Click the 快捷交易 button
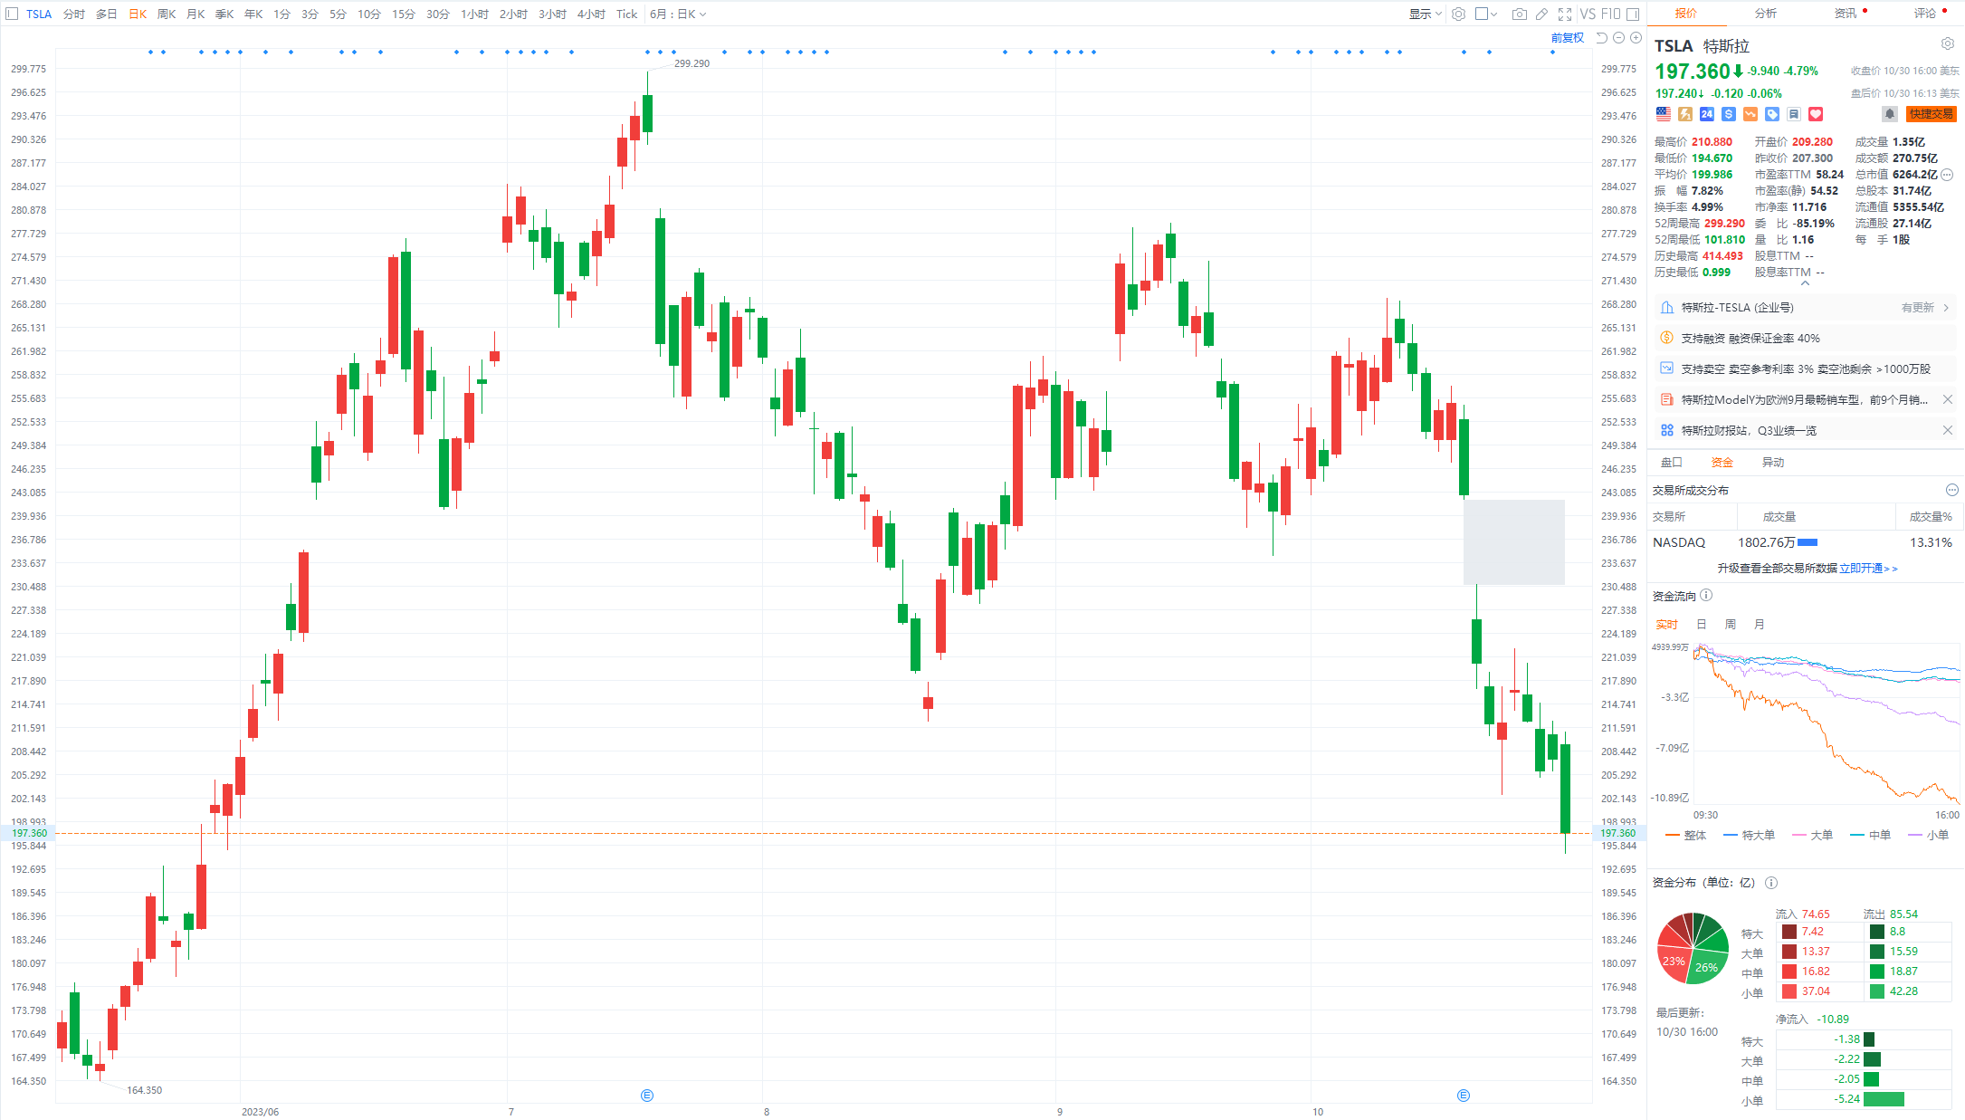This screenshot has width=1965, height=1120. [x=1931, y=114]
